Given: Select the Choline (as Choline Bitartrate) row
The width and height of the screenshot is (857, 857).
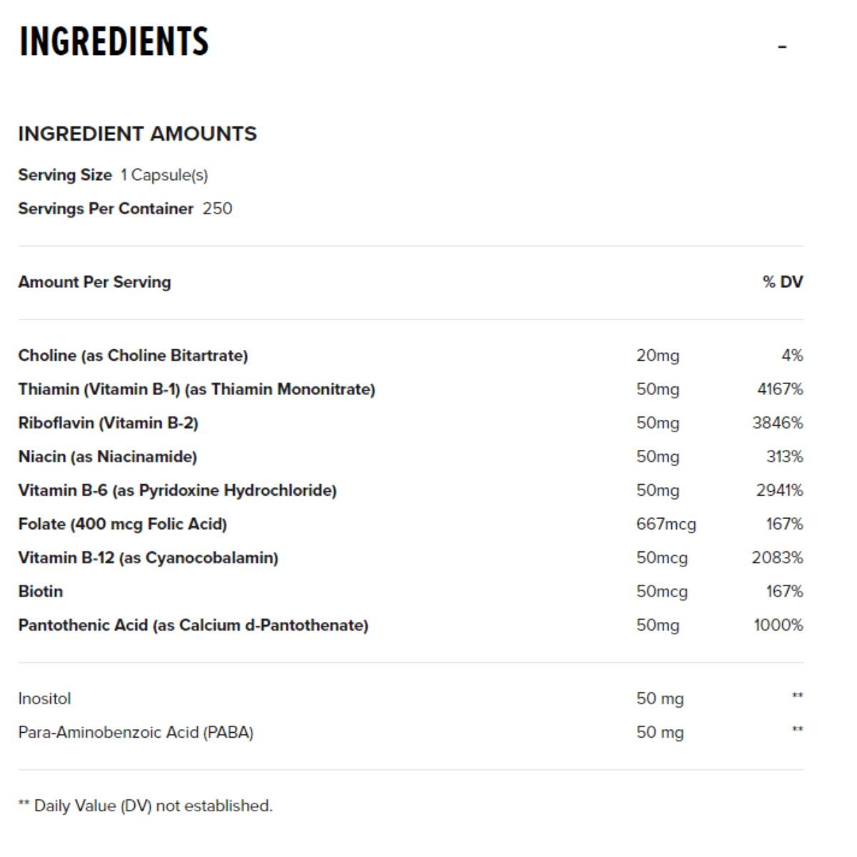Looking at the screenshot, I should point(411,356).
